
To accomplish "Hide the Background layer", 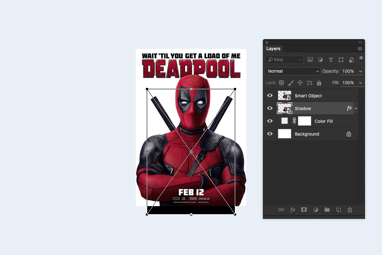I will click(270, 133).
